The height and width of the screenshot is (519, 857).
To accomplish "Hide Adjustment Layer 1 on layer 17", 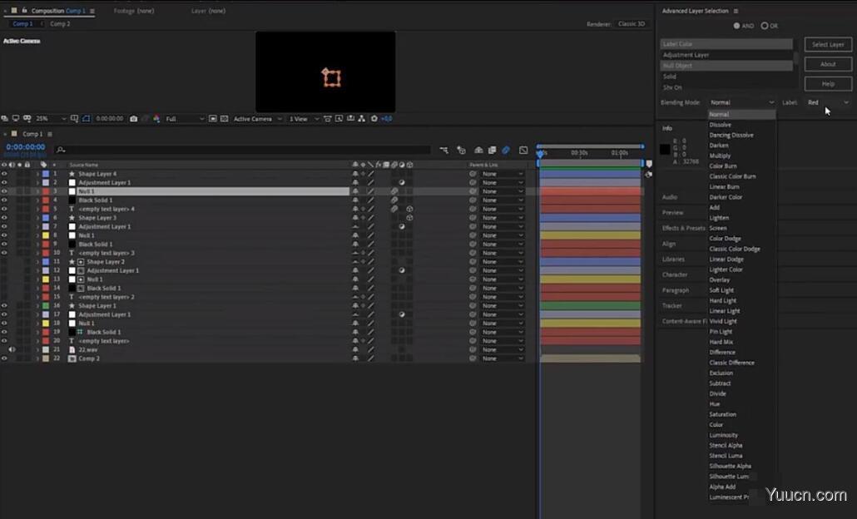I will coord(4,314).
